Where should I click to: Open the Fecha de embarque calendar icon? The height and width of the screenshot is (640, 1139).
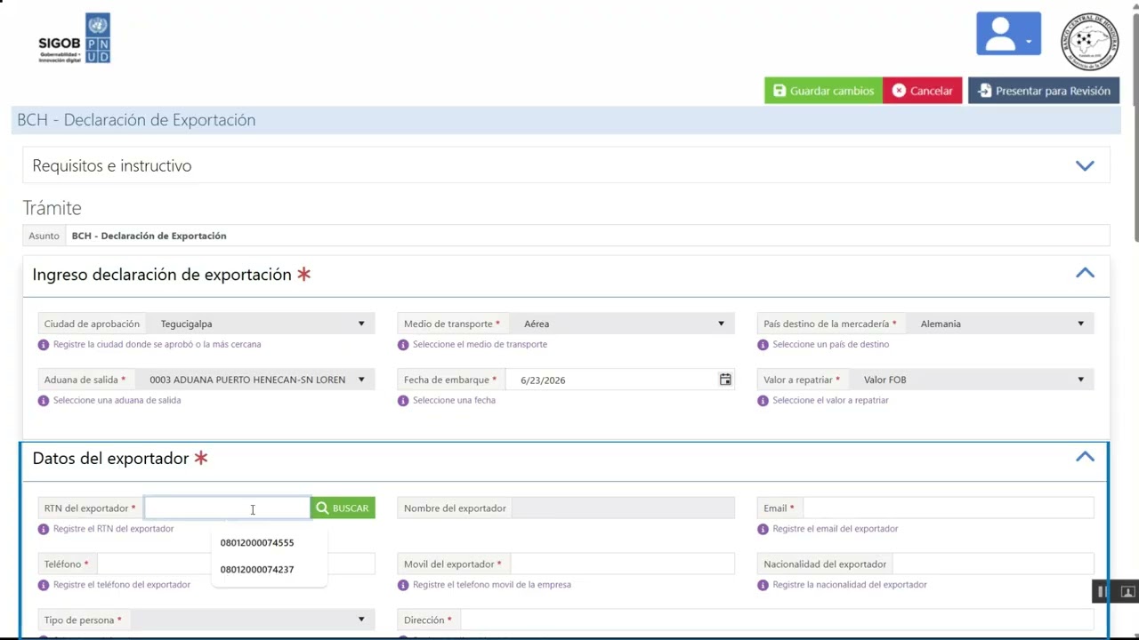(x=725, y=380)
